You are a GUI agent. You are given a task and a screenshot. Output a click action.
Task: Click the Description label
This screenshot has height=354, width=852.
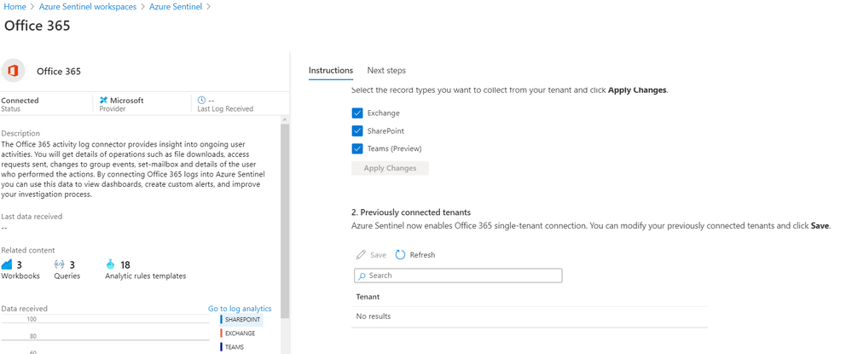[x=20, y=133]
